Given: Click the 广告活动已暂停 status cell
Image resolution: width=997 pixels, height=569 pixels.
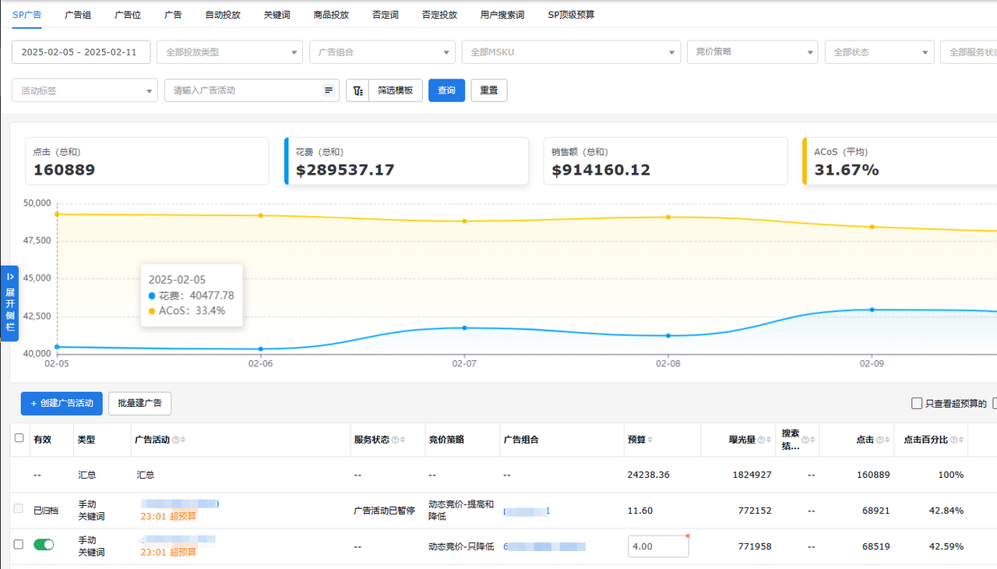Looking at the screenshot, I should point(385,511).
